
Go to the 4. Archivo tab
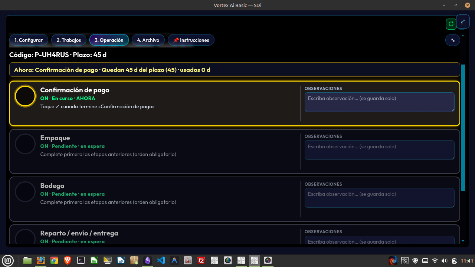coord(148,40)
